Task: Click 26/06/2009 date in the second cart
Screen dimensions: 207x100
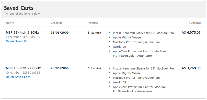Action: pyautogui.click(x=60, y=68)
